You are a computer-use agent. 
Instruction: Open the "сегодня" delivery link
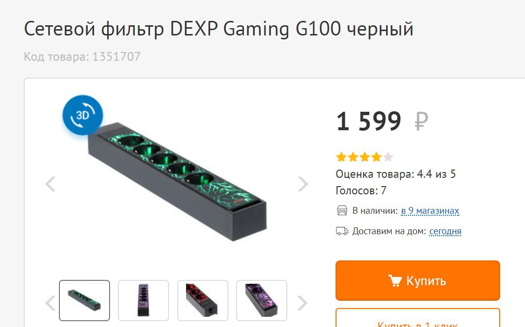(445, 231)
